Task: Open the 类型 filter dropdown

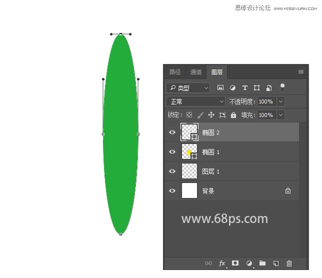Action: point(188,88)
